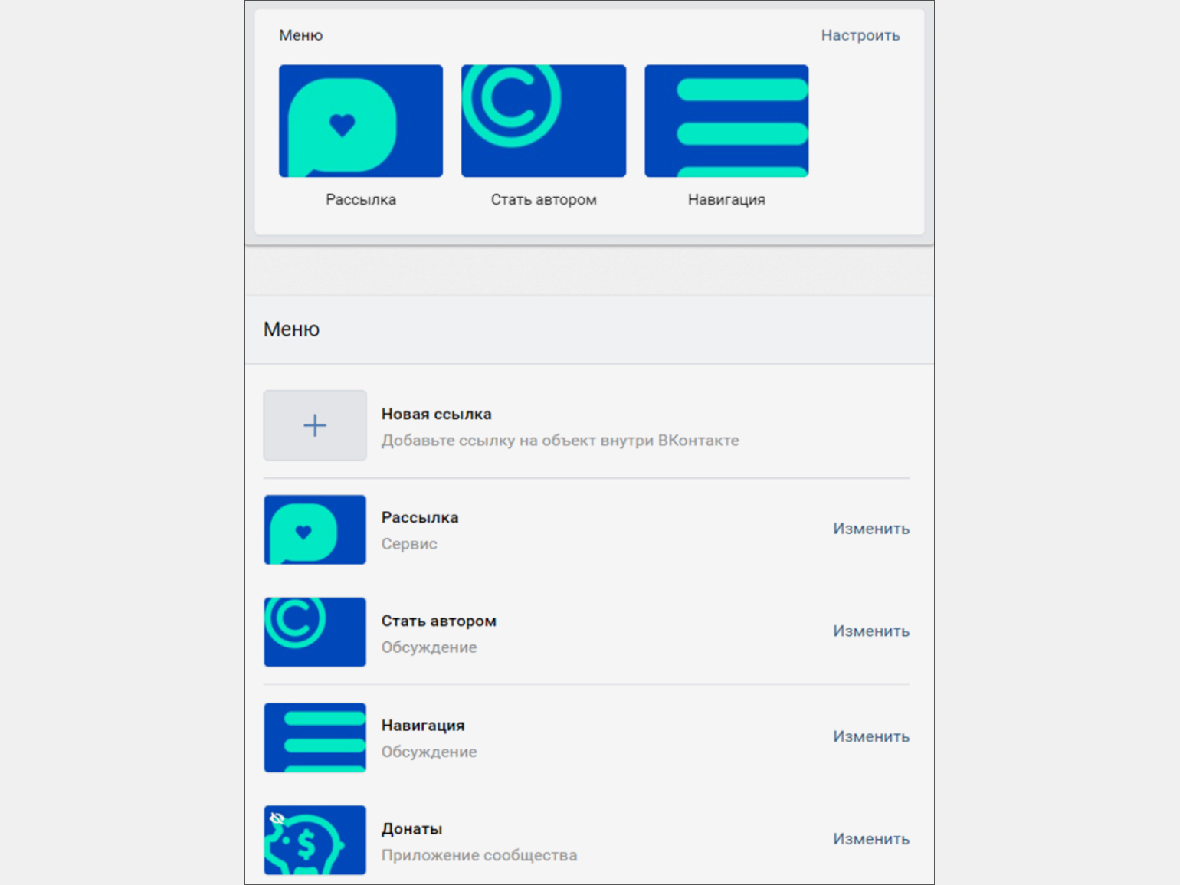Click Навигация thumbnail in the list
The image size is (1180, 885).
[x=315, y=737]
